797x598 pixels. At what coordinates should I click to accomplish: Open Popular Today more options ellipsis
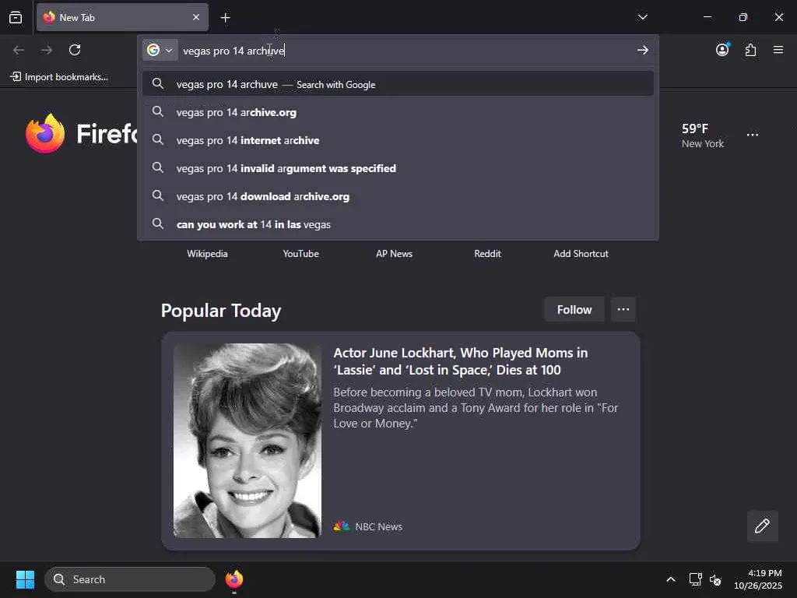[623, 309]
